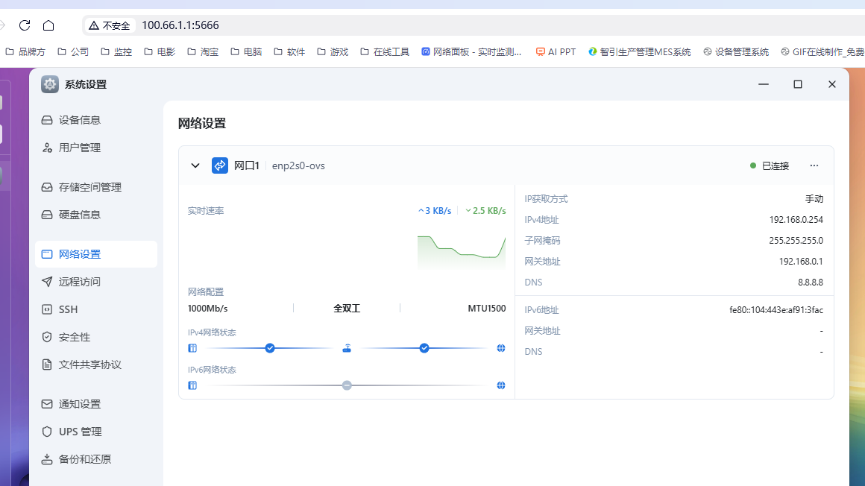865x486 pixels.
Task: Open the 网口1 more options menu
Action: tap(814, 165)
